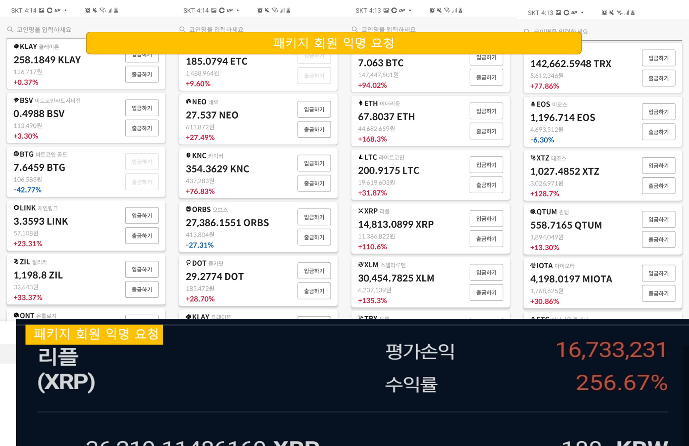
Task: Click the 258.1849 KLAY balance text
Action: point(47,60)
